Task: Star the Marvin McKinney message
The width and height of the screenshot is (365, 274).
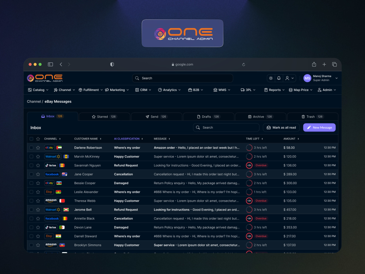Action: click(x=38, y=157)
